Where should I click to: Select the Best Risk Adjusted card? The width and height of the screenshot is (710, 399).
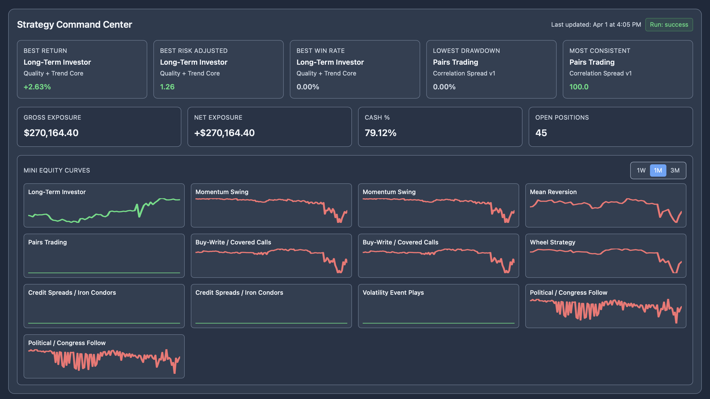(218, 70)
